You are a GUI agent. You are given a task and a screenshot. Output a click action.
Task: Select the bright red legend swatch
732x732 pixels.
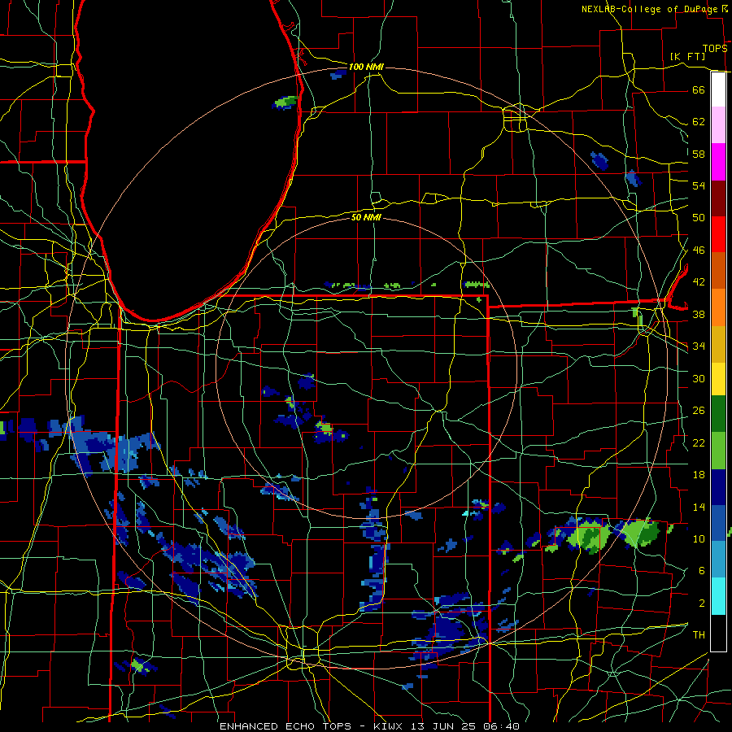(x=718, y=234)
